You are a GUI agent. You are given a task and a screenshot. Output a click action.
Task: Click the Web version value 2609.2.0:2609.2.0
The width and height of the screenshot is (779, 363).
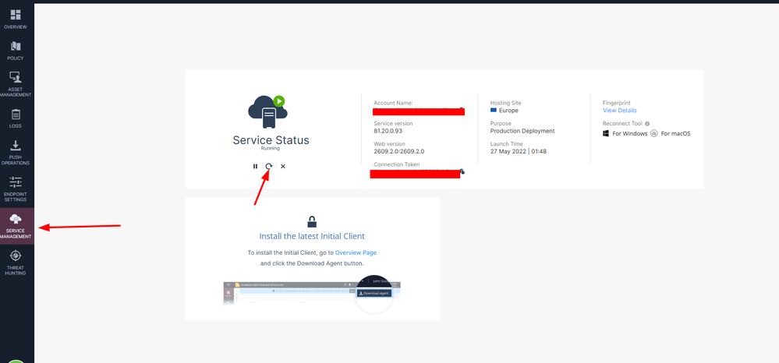399,151
